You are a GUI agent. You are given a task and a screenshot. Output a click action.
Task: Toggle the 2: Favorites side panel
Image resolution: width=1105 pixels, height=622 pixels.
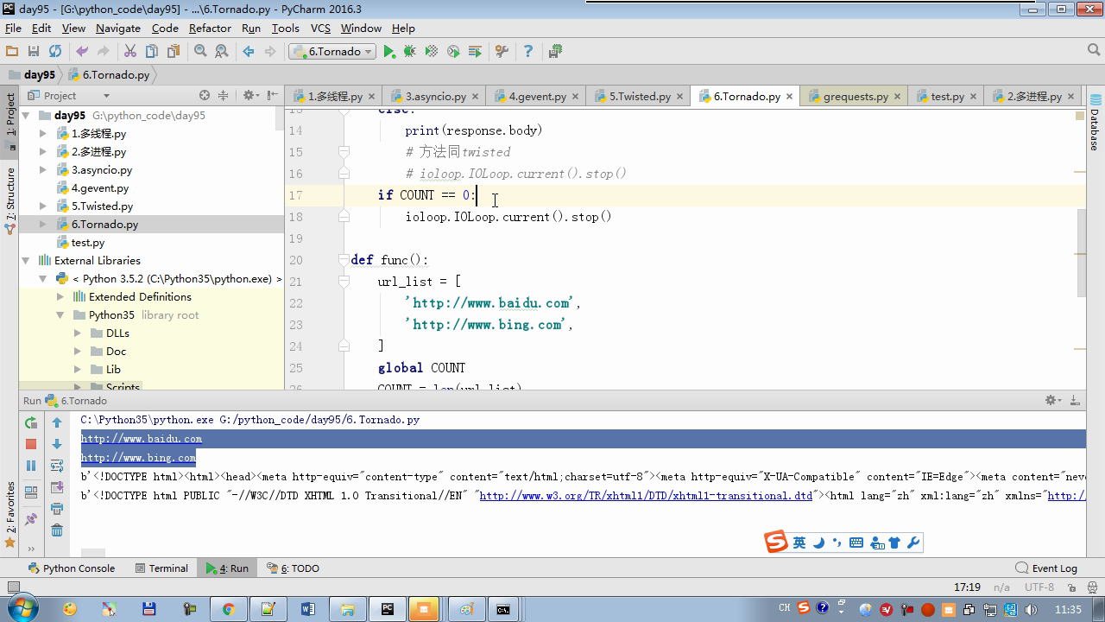click(10, 514)
